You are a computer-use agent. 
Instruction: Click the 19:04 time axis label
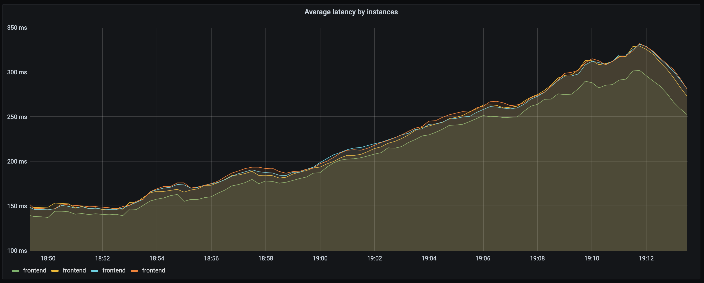point(429,258)
